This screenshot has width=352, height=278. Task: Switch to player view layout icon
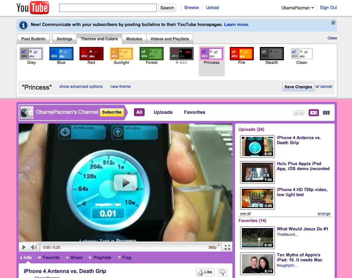click(314, 113)
